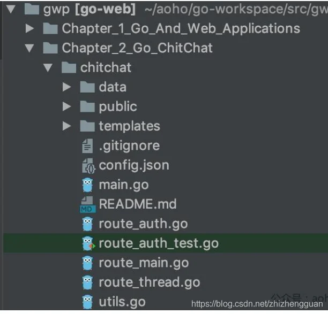This screenshot has height=314, width=328.
Task: Select route_auth.go file name
Action: point(143,224)
